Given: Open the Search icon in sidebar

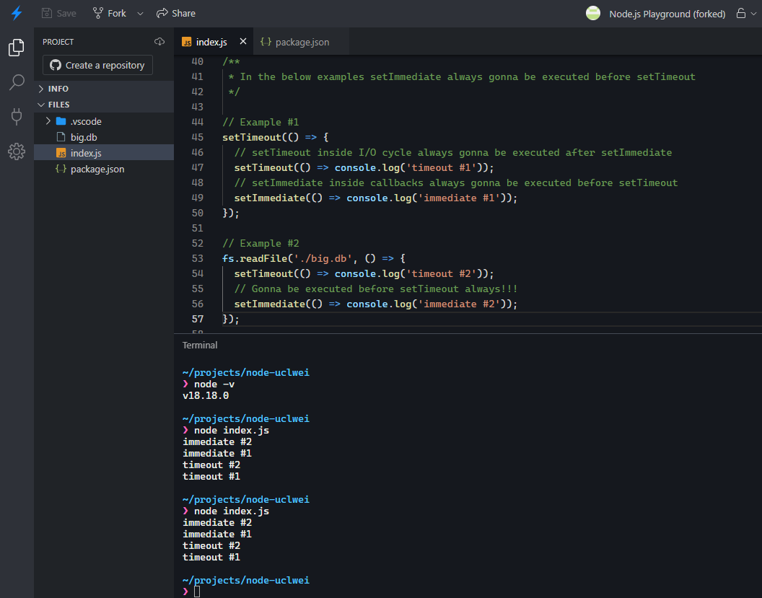Looking at the screenshot, I should click(17, 82).
